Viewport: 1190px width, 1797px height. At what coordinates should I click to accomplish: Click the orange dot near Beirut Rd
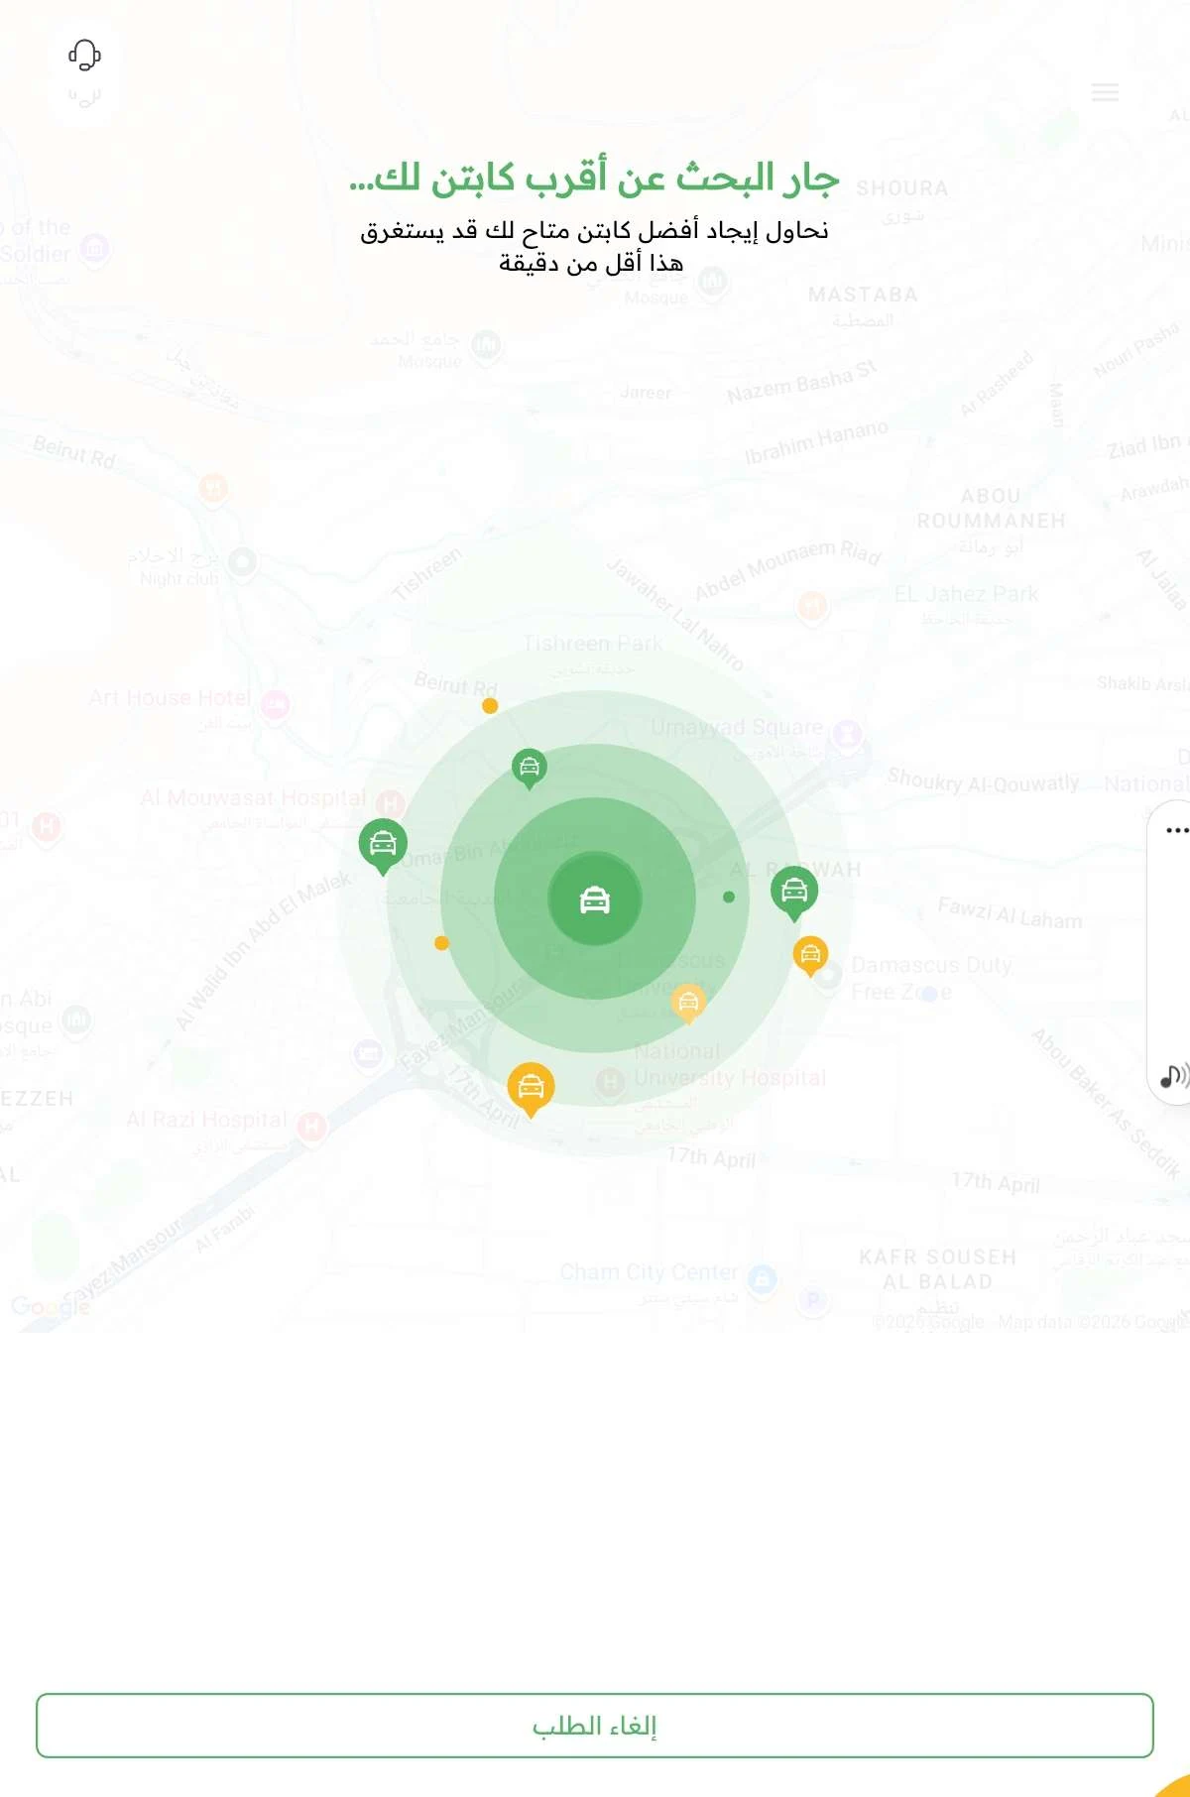click(490, 706)
